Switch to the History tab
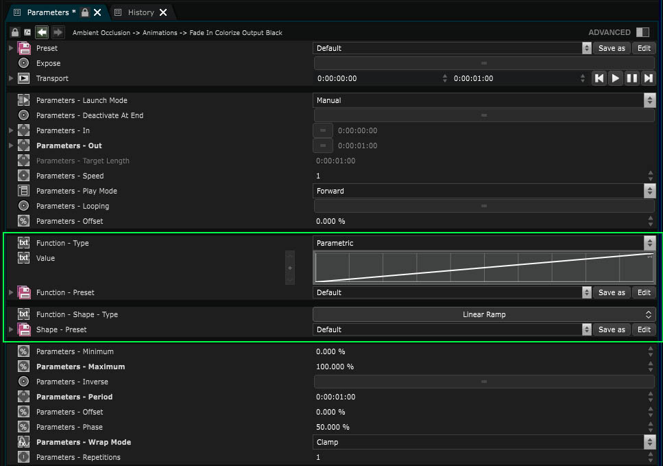Viewport: 663px width, 466px height. coord(141,12)
